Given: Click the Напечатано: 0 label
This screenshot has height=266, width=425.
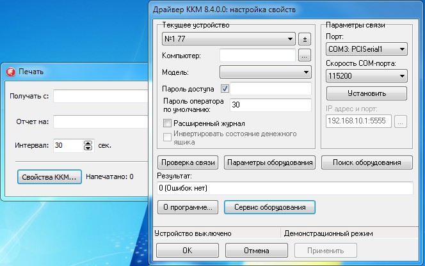Looking at the screenshot, I should click(x=109, y=177).
